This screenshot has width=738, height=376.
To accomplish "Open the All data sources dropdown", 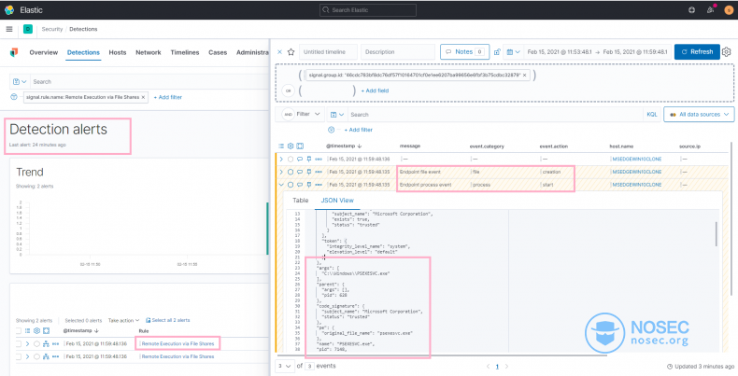I will [699, 114].
